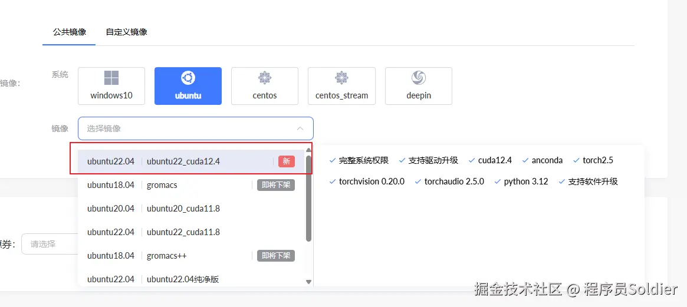This screenshot has width=687, height=307.
Task: Choose ubuntu22_cuda11.8 image option
Action: point(191,232)
